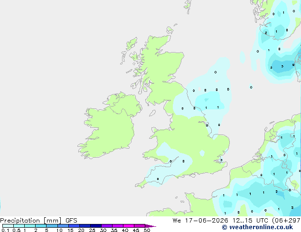Click the "[mm]" unit label
This screenshot has height=232, width=301.
pyautogui.click(x=53, y=221)
